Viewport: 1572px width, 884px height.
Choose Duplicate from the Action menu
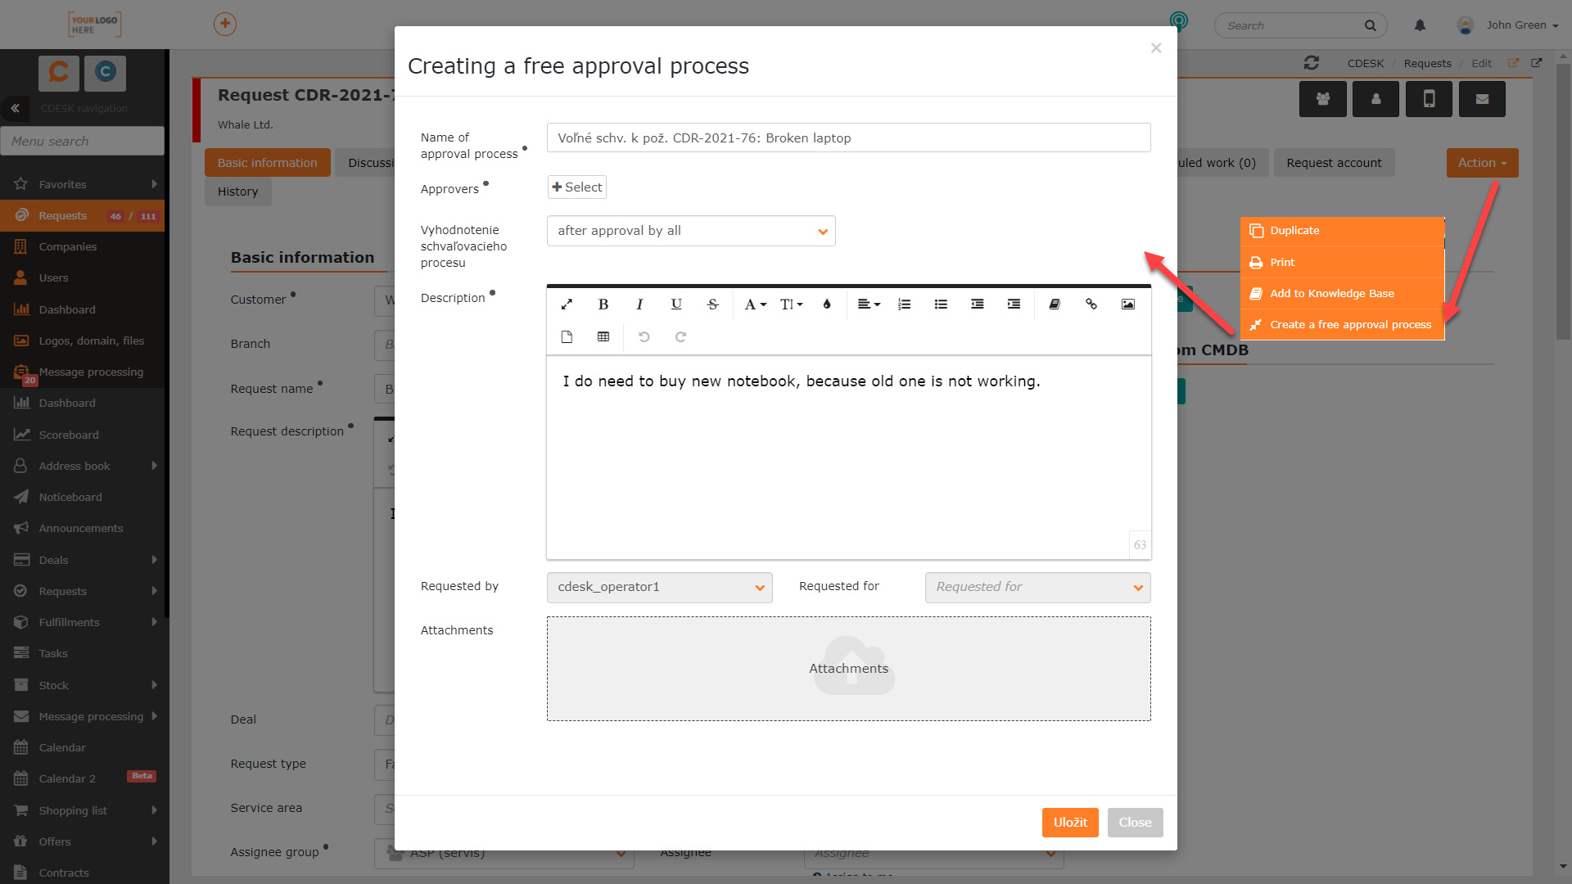[x=1343, y=231]
